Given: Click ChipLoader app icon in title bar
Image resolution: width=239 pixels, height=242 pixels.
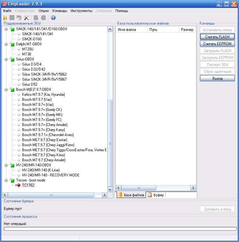Looking at the screenshot, I should [5, 3].
